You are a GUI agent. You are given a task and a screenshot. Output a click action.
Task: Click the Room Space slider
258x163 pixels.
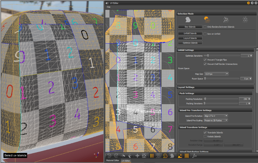coord(222,79)
